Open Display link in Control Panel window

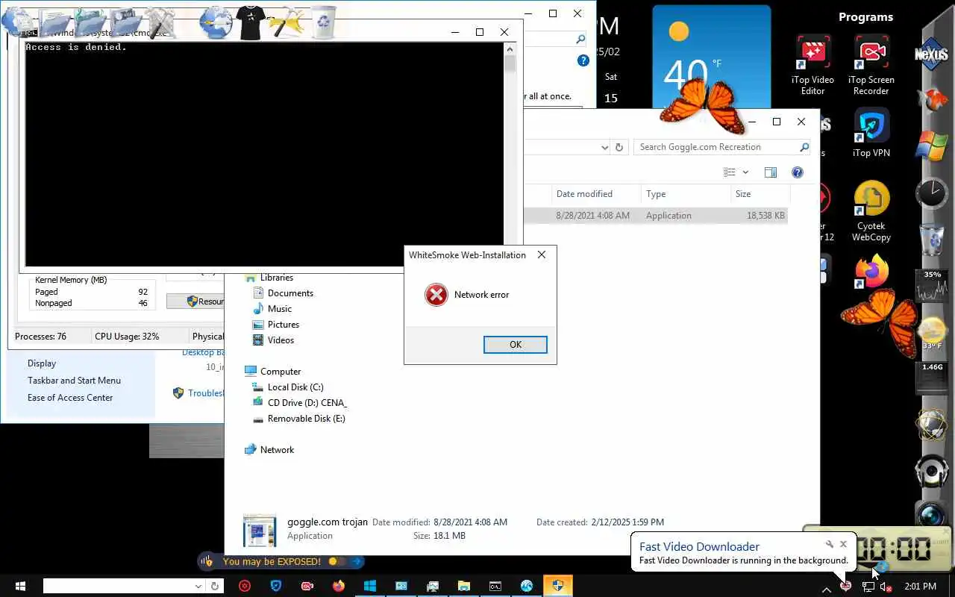pyautogui.click(x=42, y=363)
